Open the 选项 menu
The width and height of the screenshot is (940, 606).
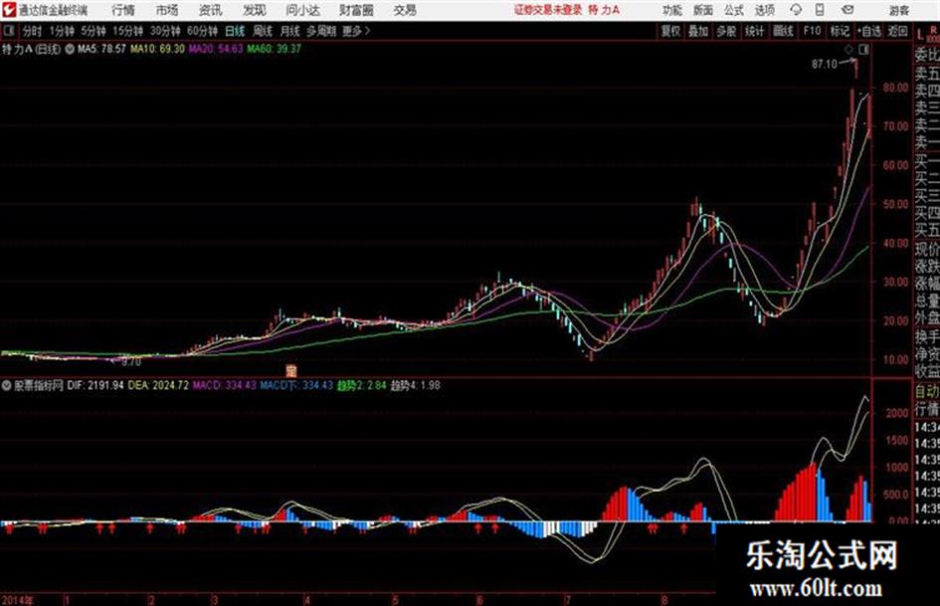pos(765,10)
